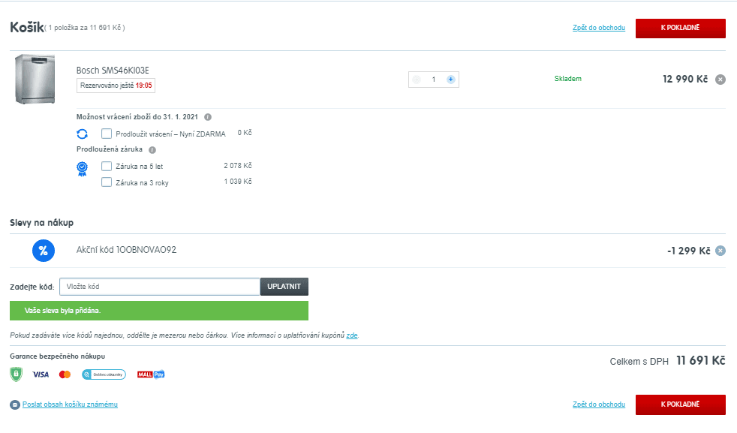Viewport: 737px width, 433px height.
Task: Click the -1 299 Kč discount amount
Action: (688, 251)
